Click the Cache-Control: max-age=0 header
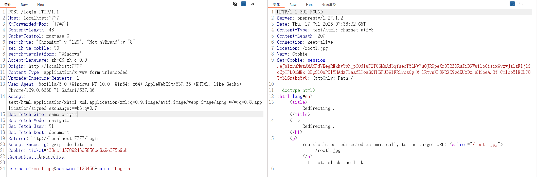The image size is (537, 177). coord(39,36)
